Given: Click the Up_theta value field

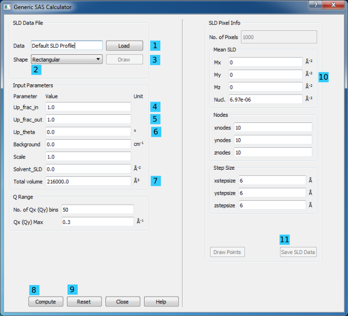Looking at the screenshot, I should (88, 132).
